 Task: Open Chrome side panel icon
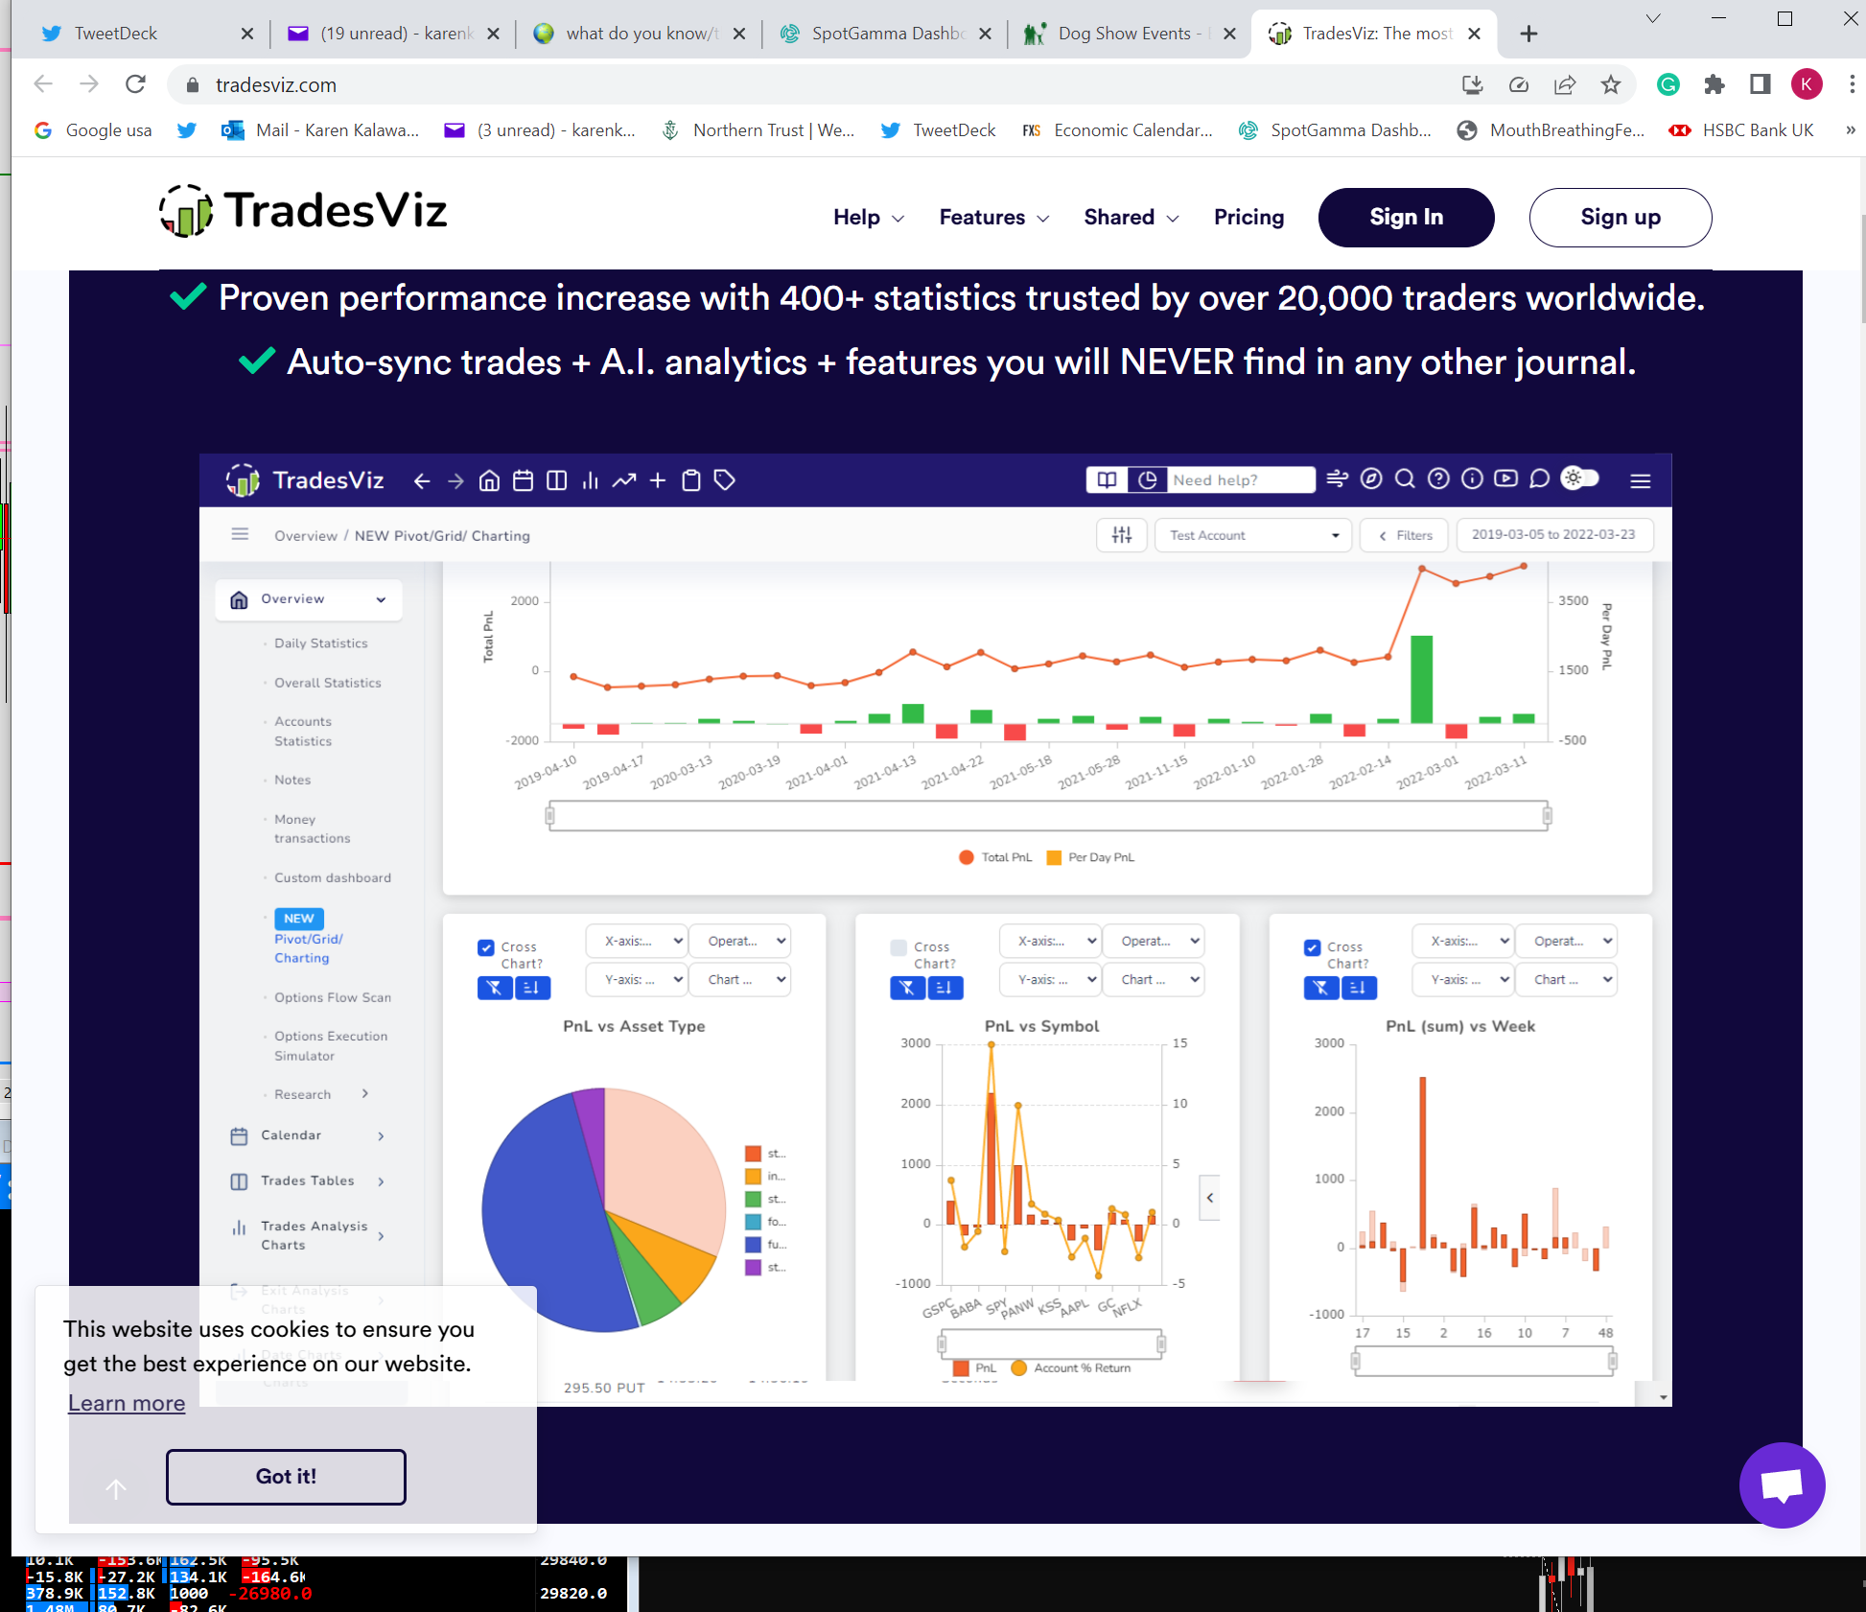point(1760,84)
